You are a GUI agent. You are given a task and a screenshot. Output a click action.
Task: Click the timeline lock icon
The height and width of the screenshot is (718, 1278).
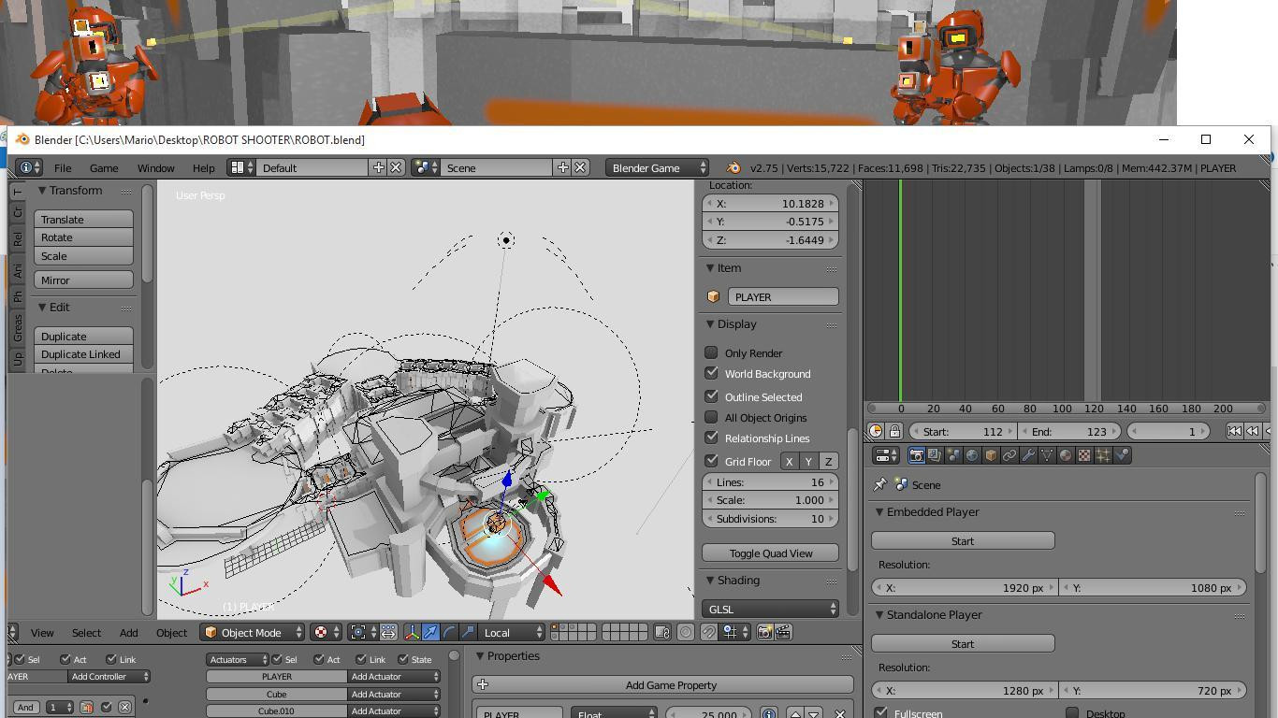(894, 431)
